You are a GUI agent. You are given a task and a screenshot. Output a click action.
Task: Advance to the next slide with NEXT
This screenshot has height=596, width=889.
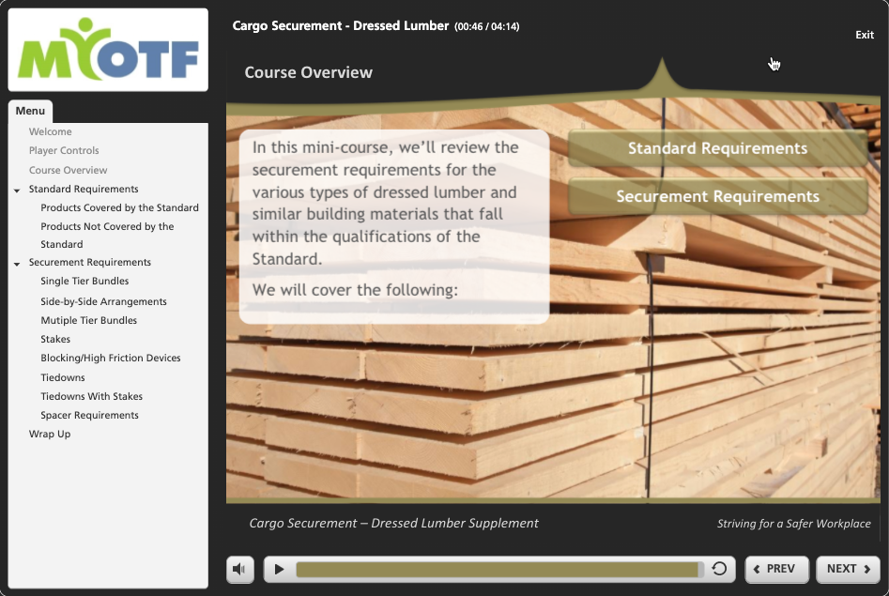pos(848,569)
